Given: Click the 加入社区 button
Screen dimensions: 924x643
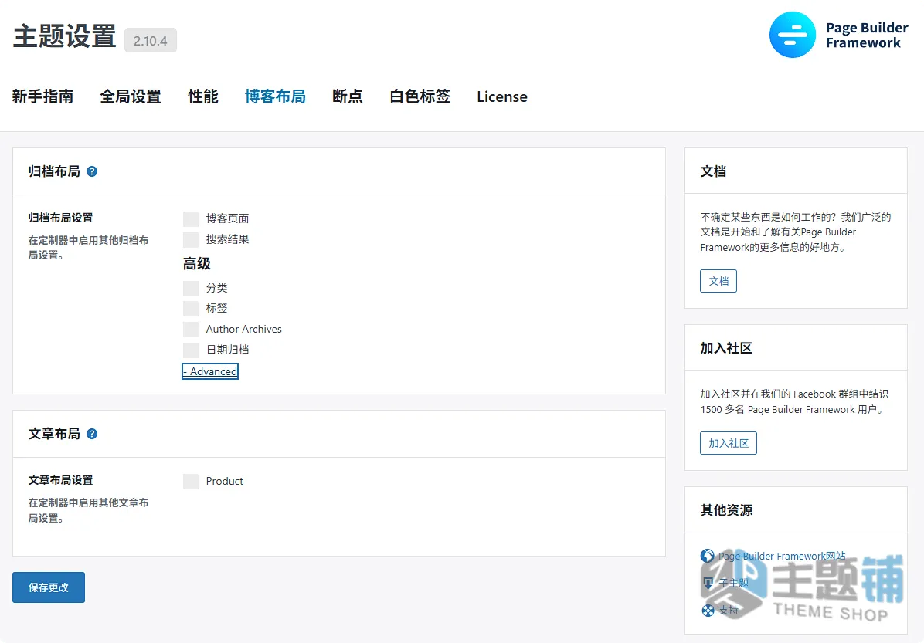Looking at the screenshot, I should pyautogui.click(x=729, y=443).
